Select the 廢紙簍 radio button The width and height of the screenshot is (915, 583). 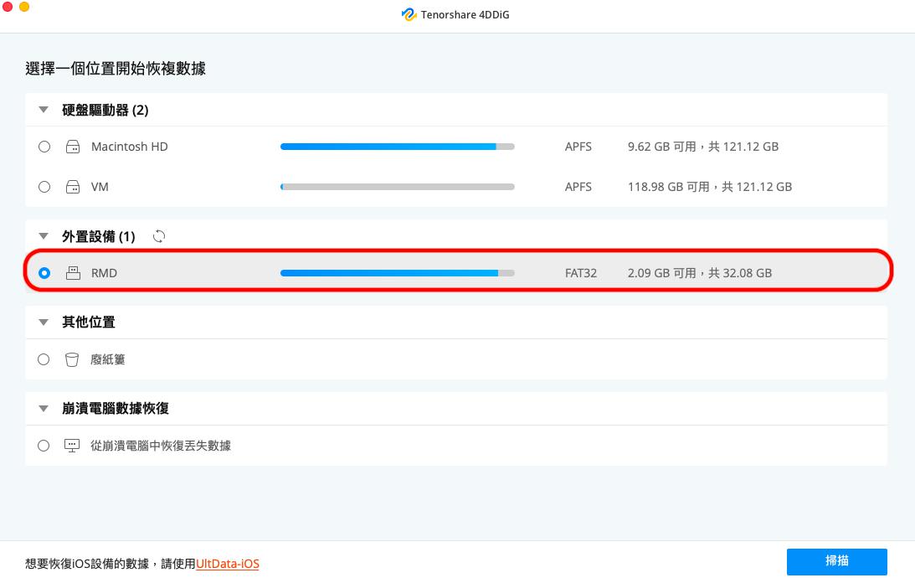coord(44,359)
